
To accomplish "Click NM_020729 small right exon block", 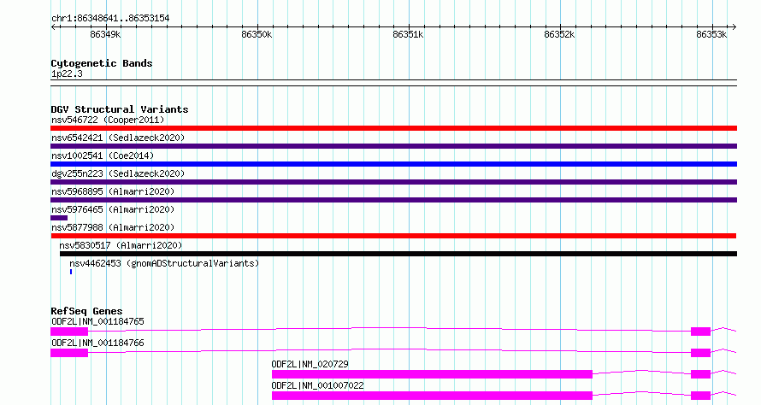I will 700,374.
